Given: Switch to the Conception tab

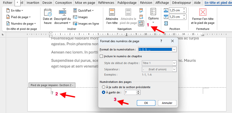Looking at the screenshot, I should click(x=63, y=3).
